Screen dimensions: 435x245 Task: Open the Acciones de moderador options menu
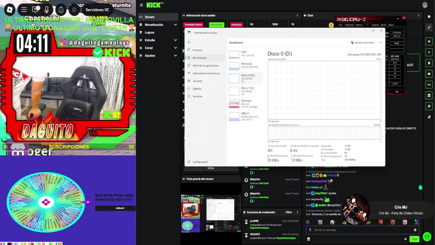(x=298, y=212)
